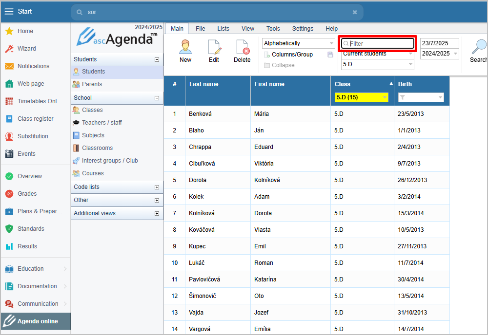Open the Web page house icon

pyautogui.click(x=9, y=84)
